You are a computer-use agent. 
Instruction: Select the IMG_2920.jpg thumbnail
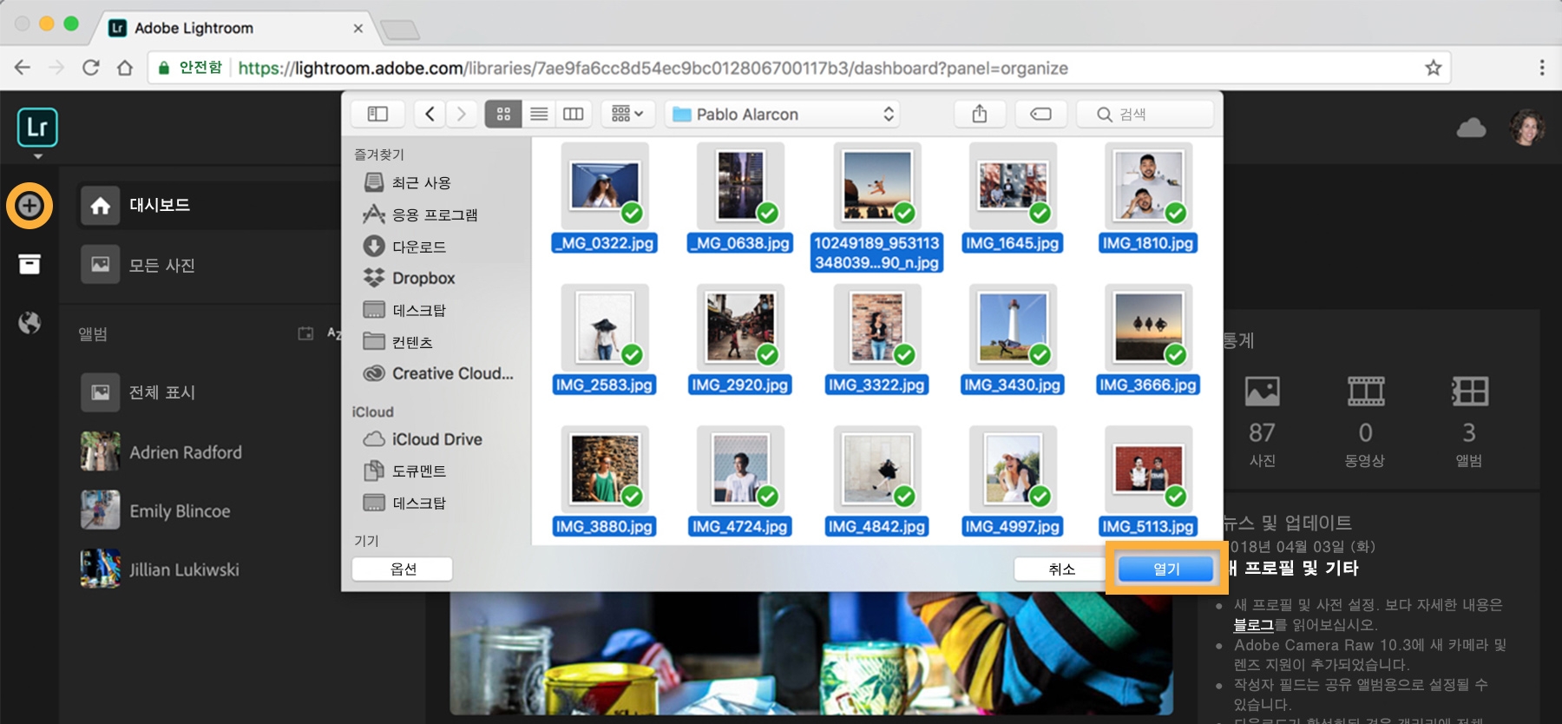(740, 327)
